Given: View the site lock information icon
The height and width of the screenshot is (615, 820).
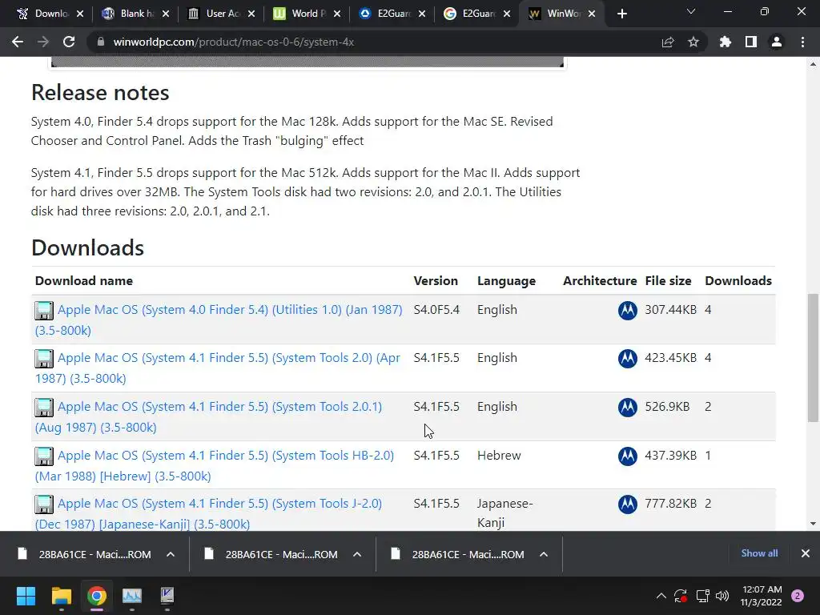Looking at the screenshot, I should [101, 42].
